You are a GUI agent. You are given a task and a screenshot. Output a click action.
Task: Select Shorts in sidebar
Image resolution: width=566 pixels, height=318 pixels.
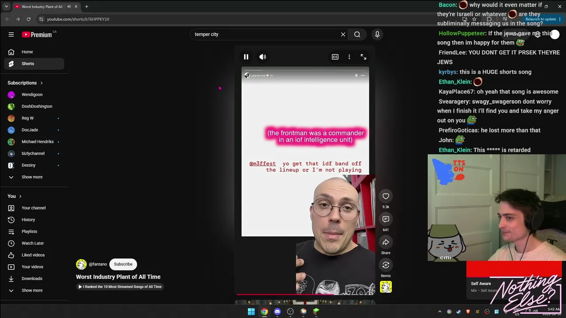point(34,64)
